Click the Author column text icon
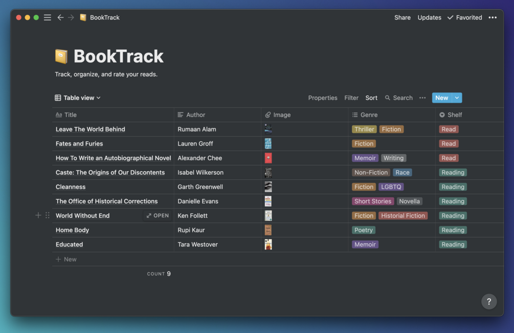The height and width of the screenshot is (333, 514). [181, 115]
